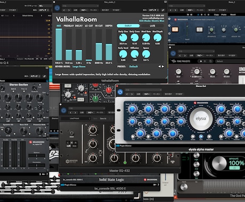245x202 pixels.
Task: Click previous preset arrow in Tone Projects header
Action: pyautogui.click(x=180, y=56)
